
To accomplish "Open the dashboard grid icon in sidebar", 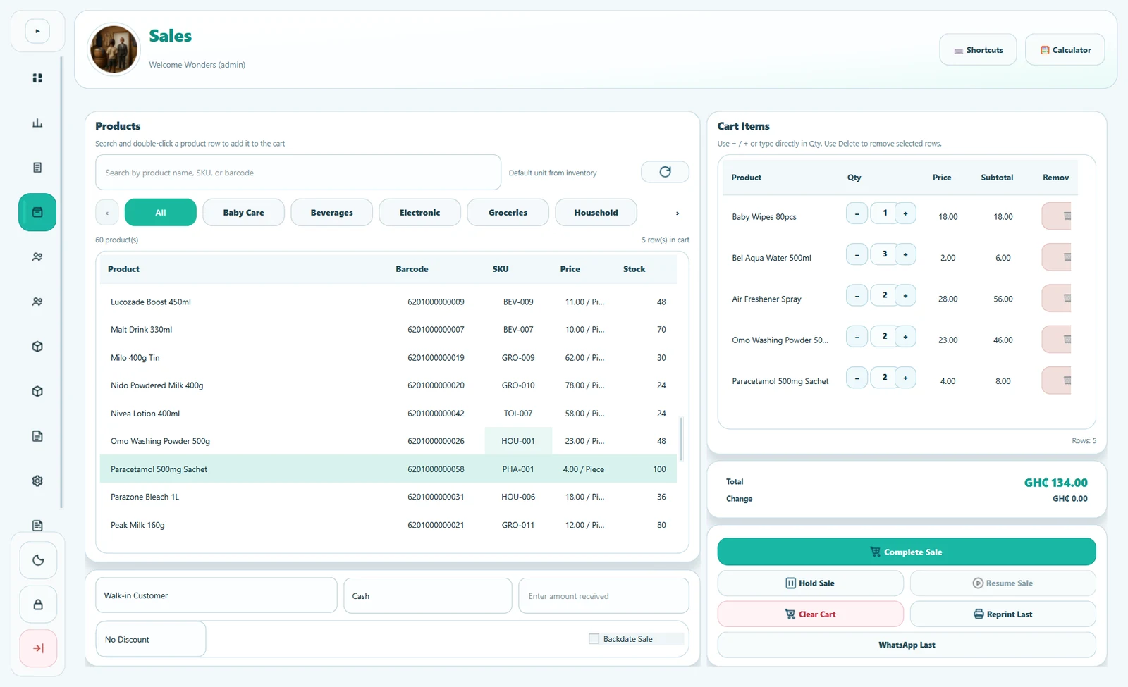I will 37,78.
